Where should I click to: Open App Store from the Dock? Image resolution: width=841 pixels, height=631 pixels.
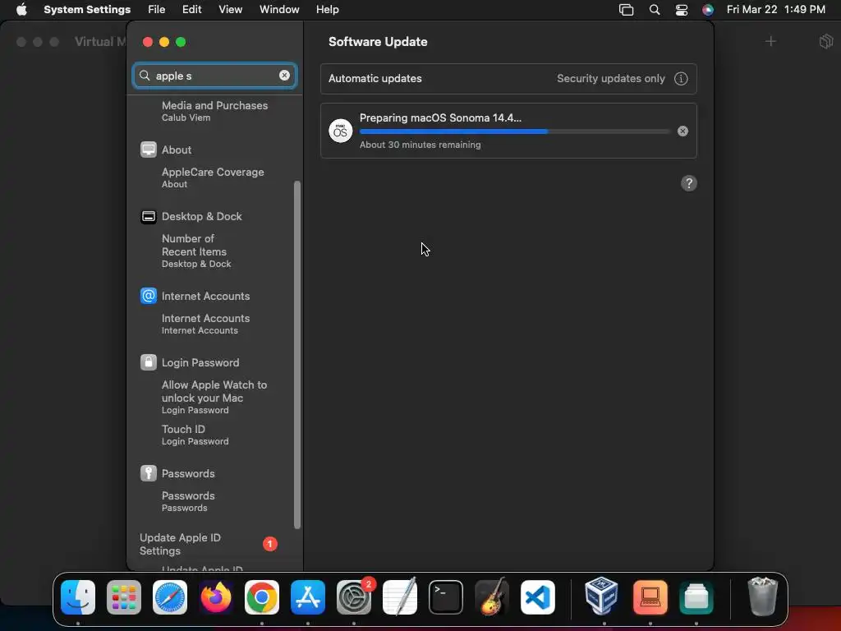[x=308, y=597]
